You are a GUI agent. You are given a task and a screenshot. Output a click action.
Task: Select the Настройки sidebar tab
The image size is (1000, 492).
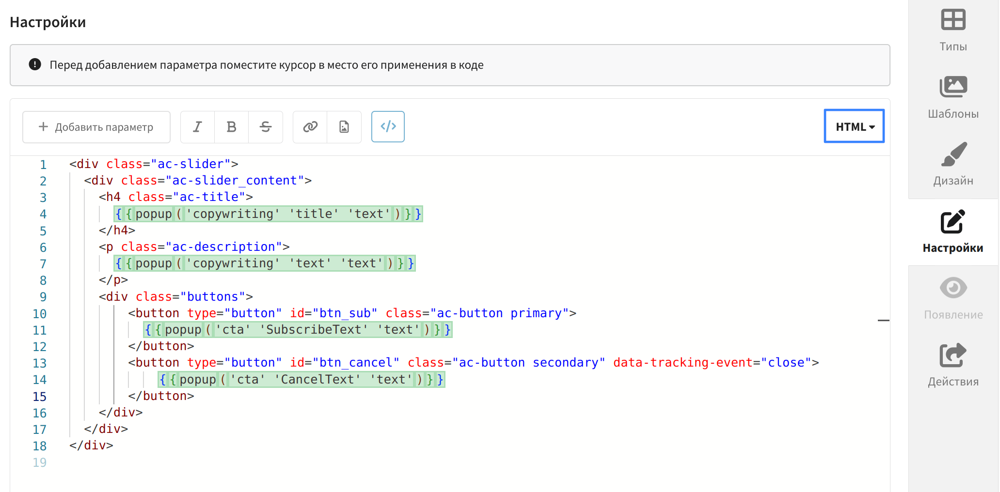953,232
